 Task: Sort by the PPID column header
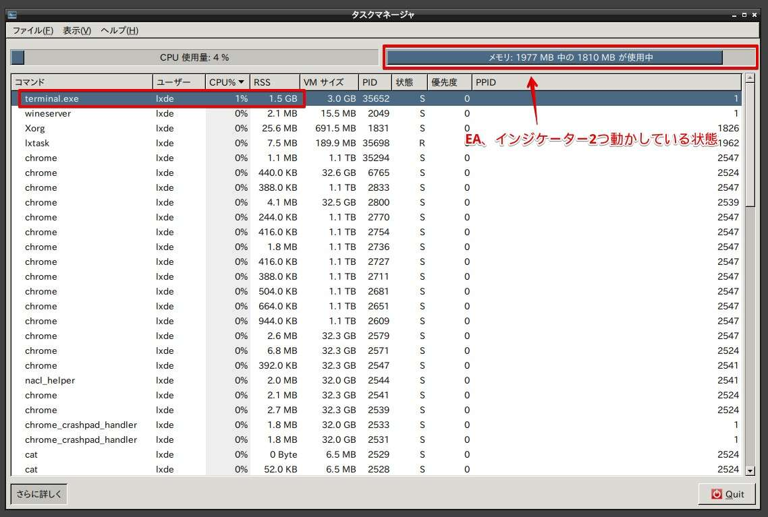(x=606, y=82)
